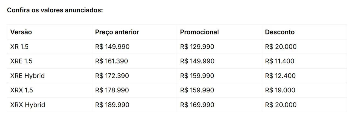The height and width of the screenshot is (126, 356).
Task: Click the Confira os valores anunciados heading
Action: coord(55,10)
